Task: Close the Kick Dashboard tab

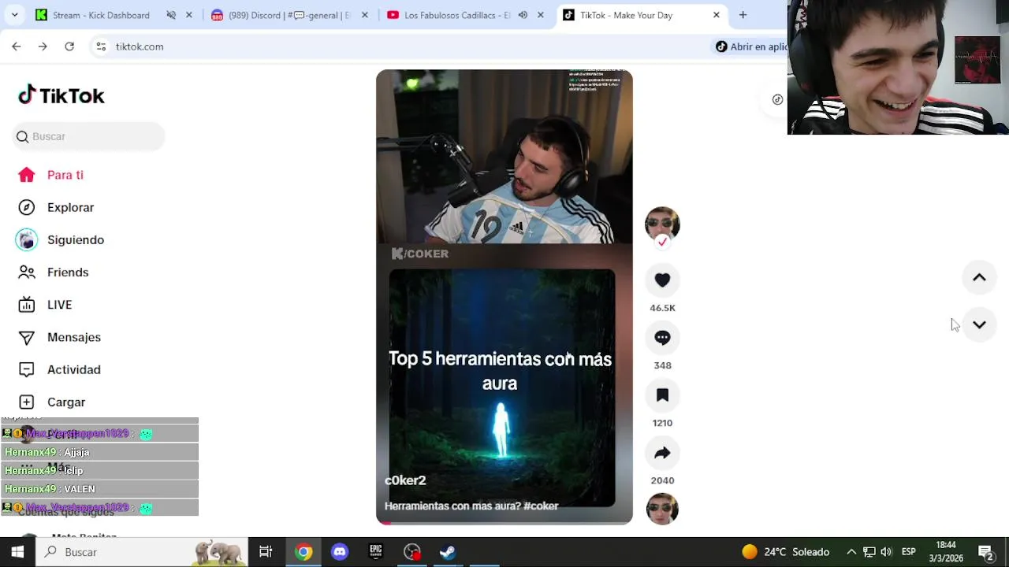Action: (188, 15)
